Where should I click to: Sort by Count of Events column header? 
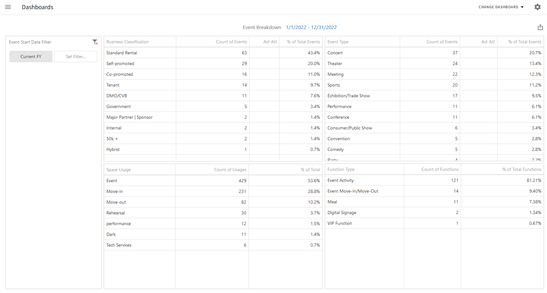coord(231,41)
